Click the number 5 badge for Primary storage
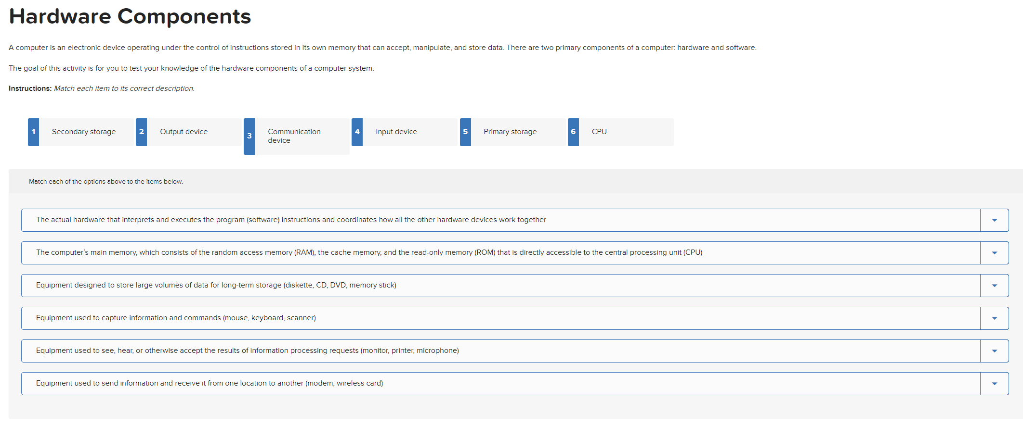The height and width of the screenshot is (438, 1023). pos(465,132)
